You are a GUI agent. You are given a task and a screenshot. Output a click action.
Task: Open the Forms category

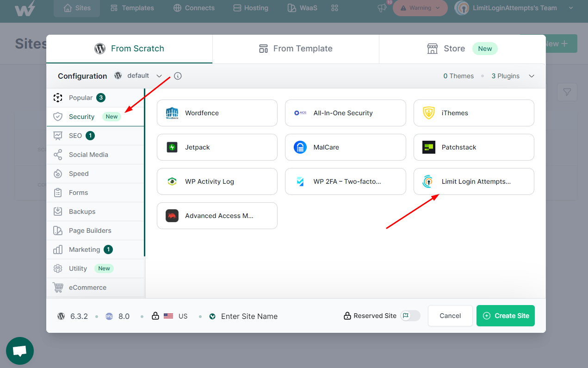[95, 193]
